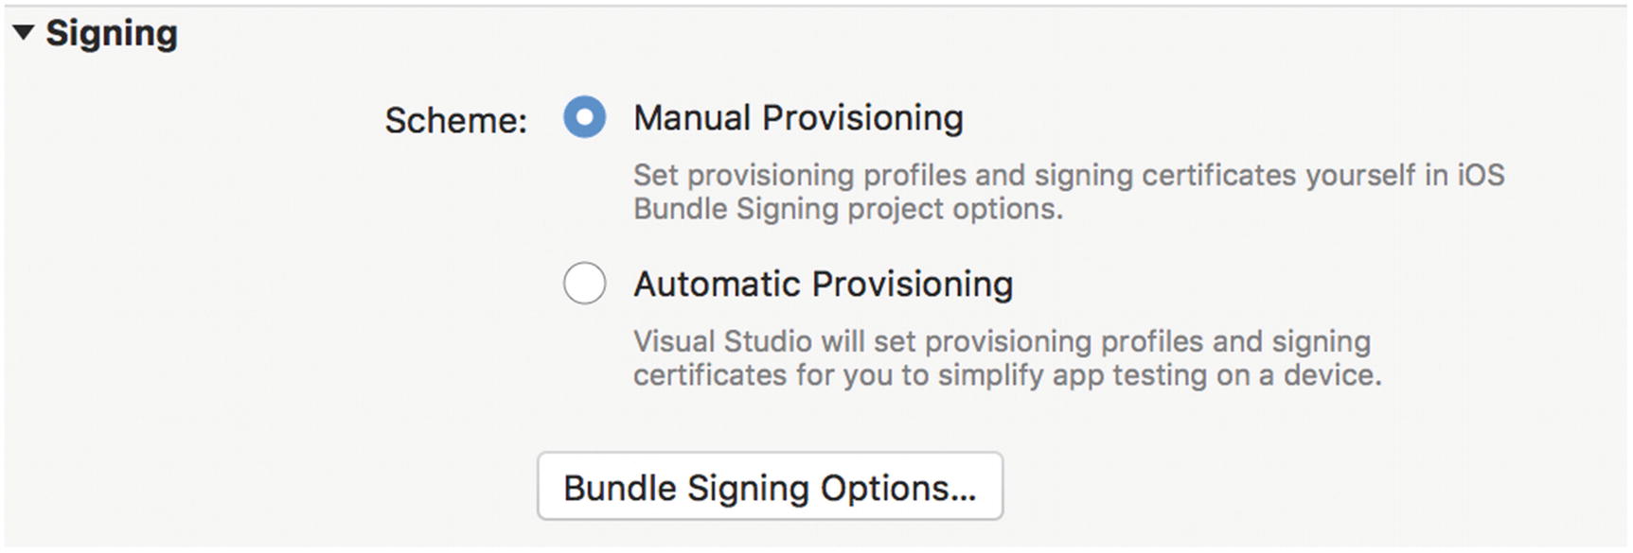Click the Signing section header text
The height and width of the screenshot is (553, 1633).
tap(112, 34)
